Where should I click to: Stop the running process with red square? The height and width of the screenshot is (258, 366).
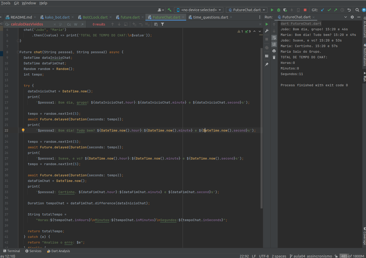(x=305, y=10)
